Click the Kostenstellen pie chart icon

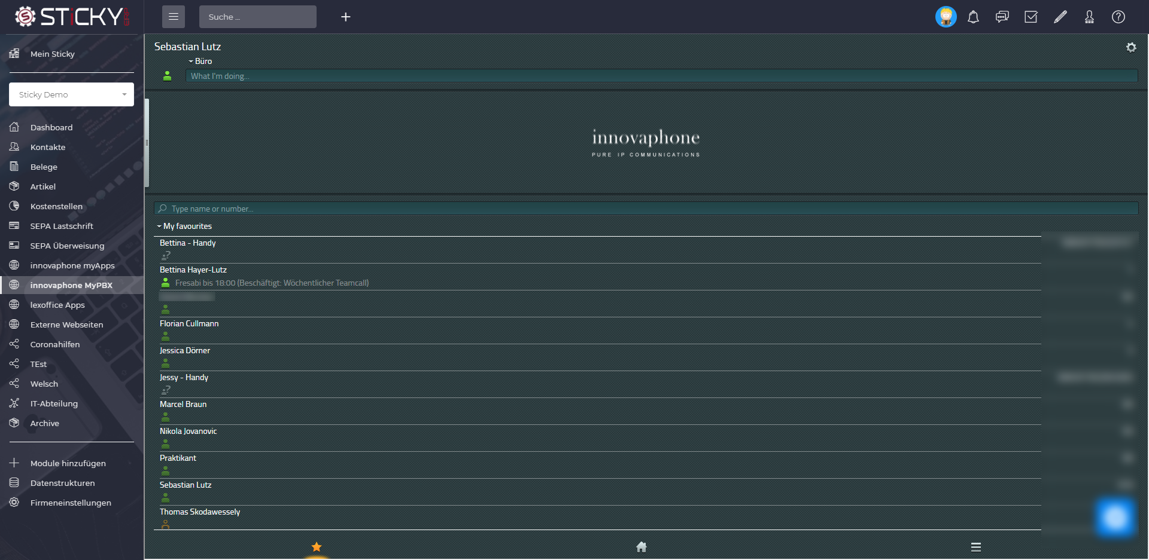pos(14,206)
